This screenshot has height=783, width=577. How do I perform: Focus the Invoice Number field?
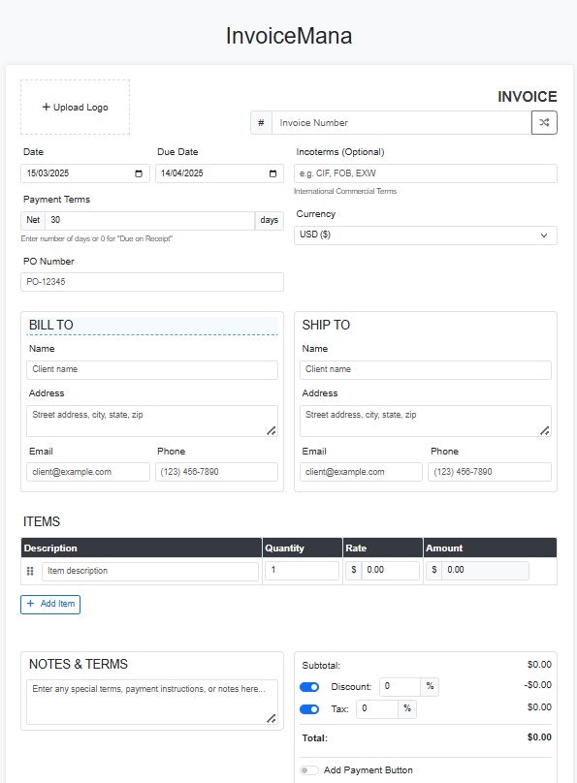(x=401, y=123)
